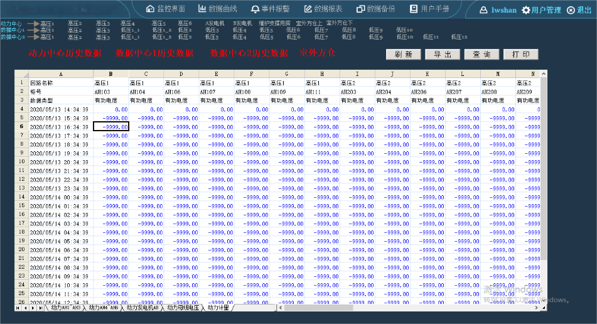Image resolution: width=597 pixels, height=324 pixels.
Task: Click the 导出 export button
Action: 443,55
